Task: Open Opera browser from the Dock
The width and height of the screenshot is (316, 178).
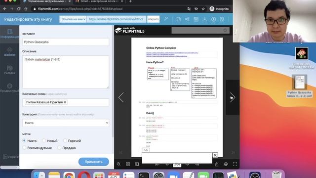Action: pyautogui.click(x=84, y=175)
